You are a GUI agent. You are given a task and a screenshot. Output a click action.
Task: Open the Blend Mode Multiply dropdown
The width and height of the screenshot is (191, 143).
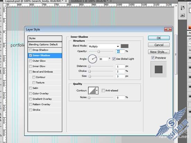[x=104, y=46]
